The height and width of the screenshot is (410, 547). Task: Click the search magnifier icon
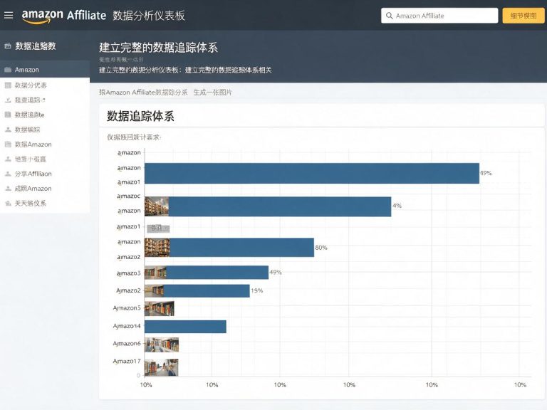(x=390, y=16)
